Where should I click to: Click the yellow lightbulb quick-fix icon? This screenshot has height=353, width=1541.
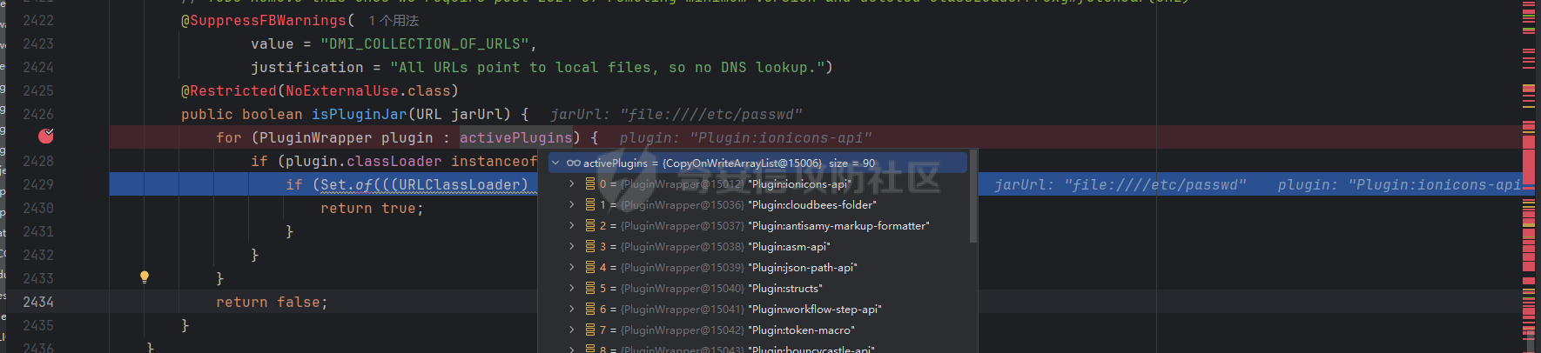(x=145, y=277)
